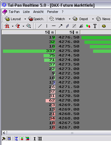Select the trend line drawing tool
The image size is (111, 145).
40,26
